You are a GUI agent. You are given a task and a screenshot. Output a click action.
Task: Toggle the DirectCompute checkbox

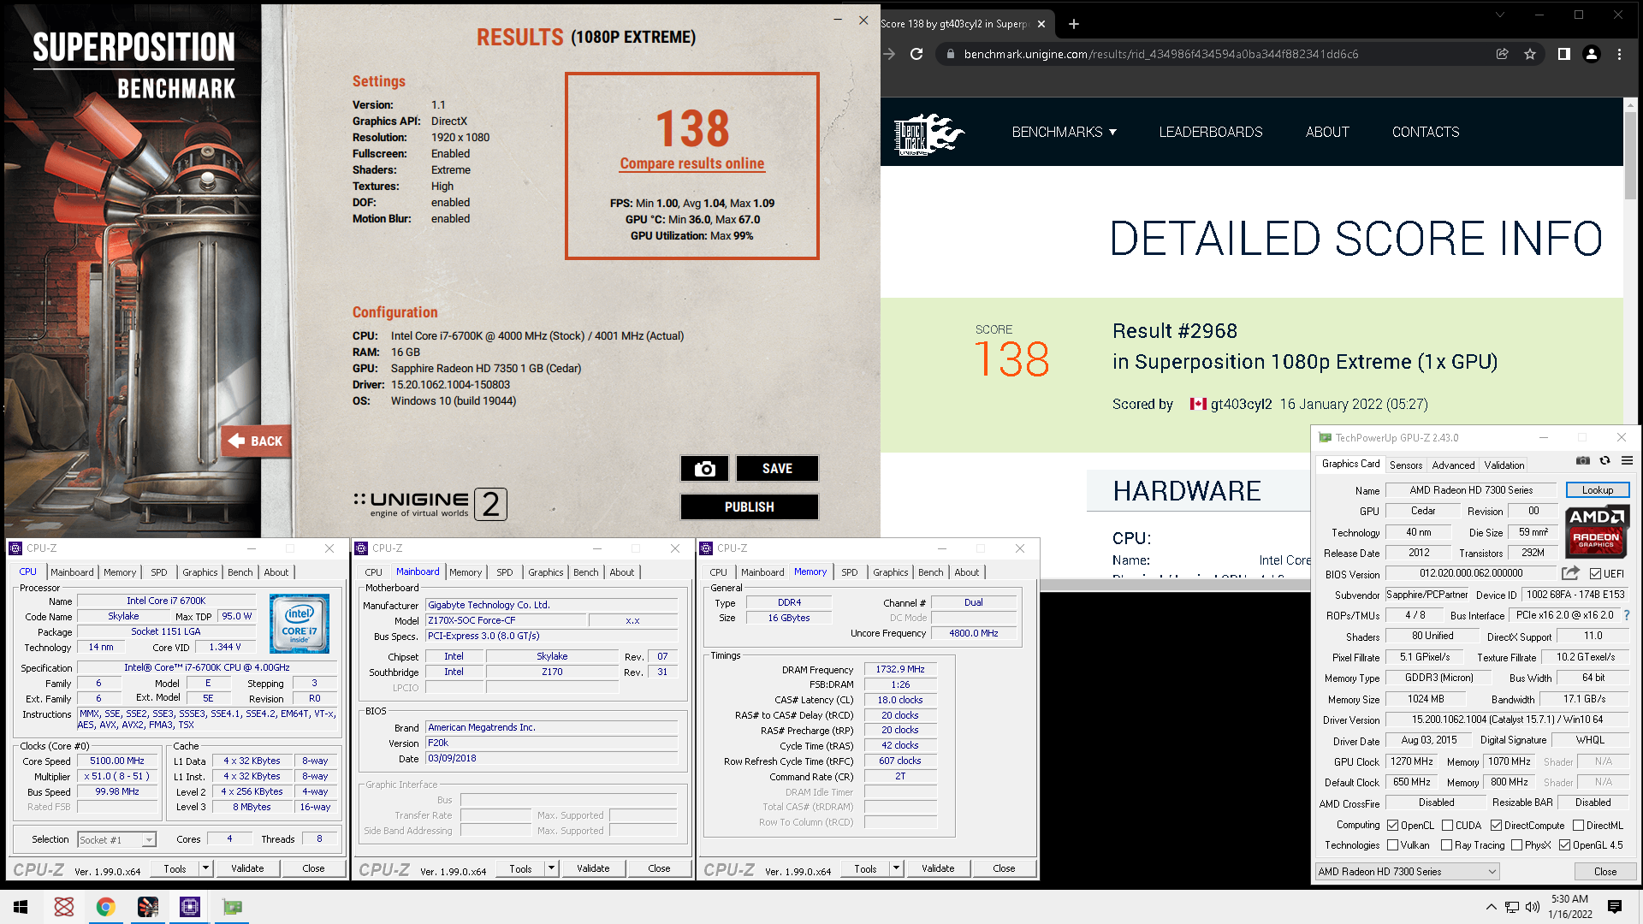pos(1496,826)
